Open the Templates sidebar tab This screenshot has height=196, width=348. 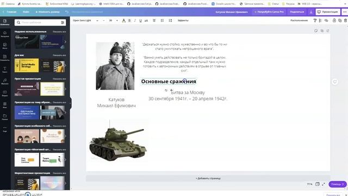click(5, 22)
